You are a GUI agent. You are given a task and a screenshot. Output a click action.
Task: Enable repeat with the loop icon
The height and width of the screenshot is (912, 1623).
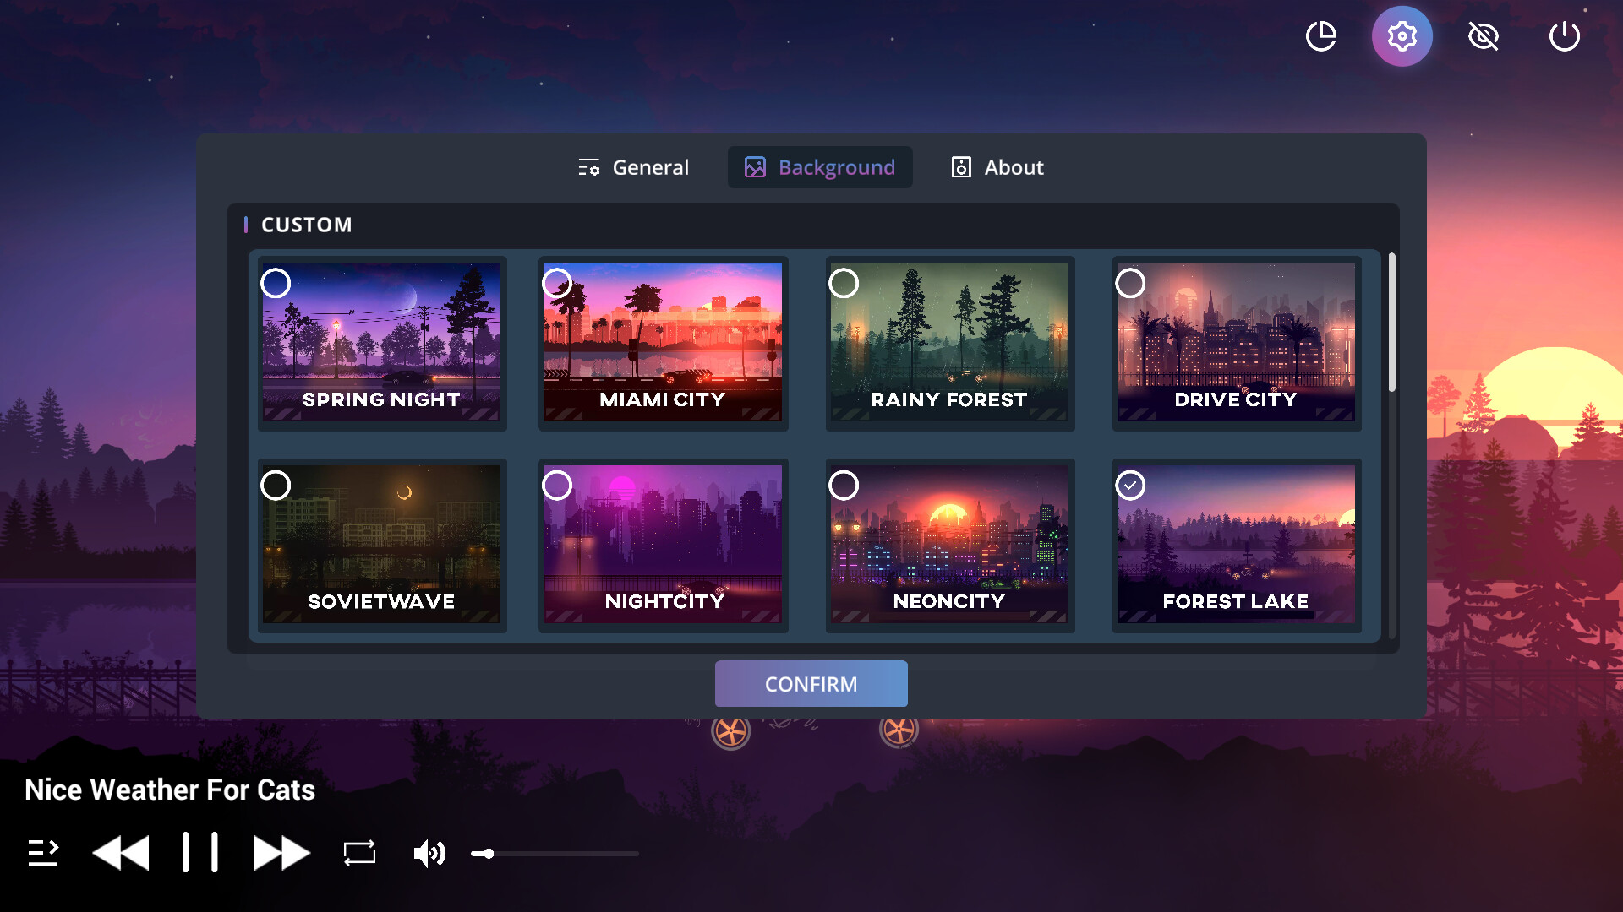coord(358,853)
